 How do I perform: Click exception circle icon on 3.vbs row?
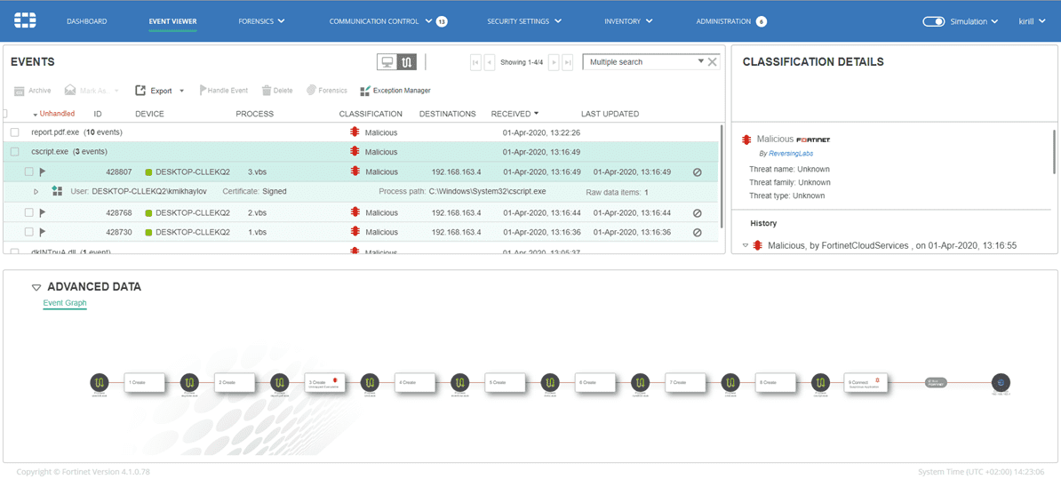pos(697,172)
